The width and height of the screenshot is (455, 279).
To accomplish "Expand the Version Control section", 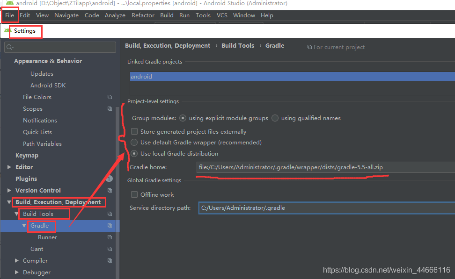I will coord(9,190).
